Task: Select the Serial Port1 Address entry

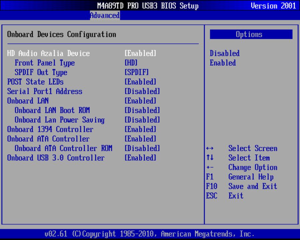Action: tap(45, 91)
